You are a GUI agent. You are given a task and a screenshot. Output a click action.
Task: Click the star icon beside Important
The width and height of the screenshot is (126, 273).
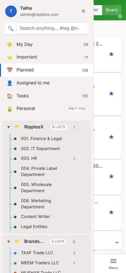point(10,57)
